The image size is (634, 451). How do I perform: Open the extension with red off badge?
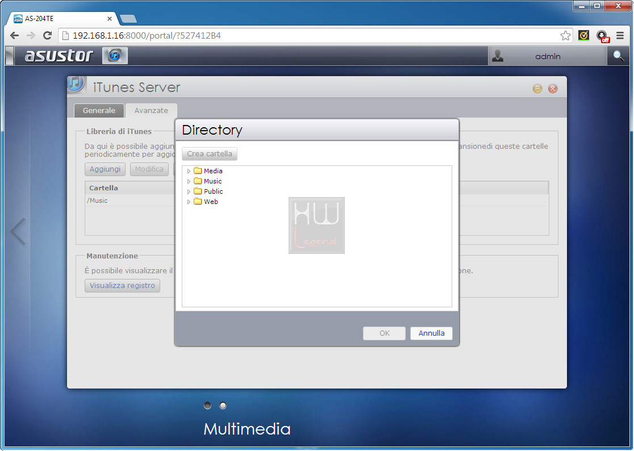(x=602, y=36)
